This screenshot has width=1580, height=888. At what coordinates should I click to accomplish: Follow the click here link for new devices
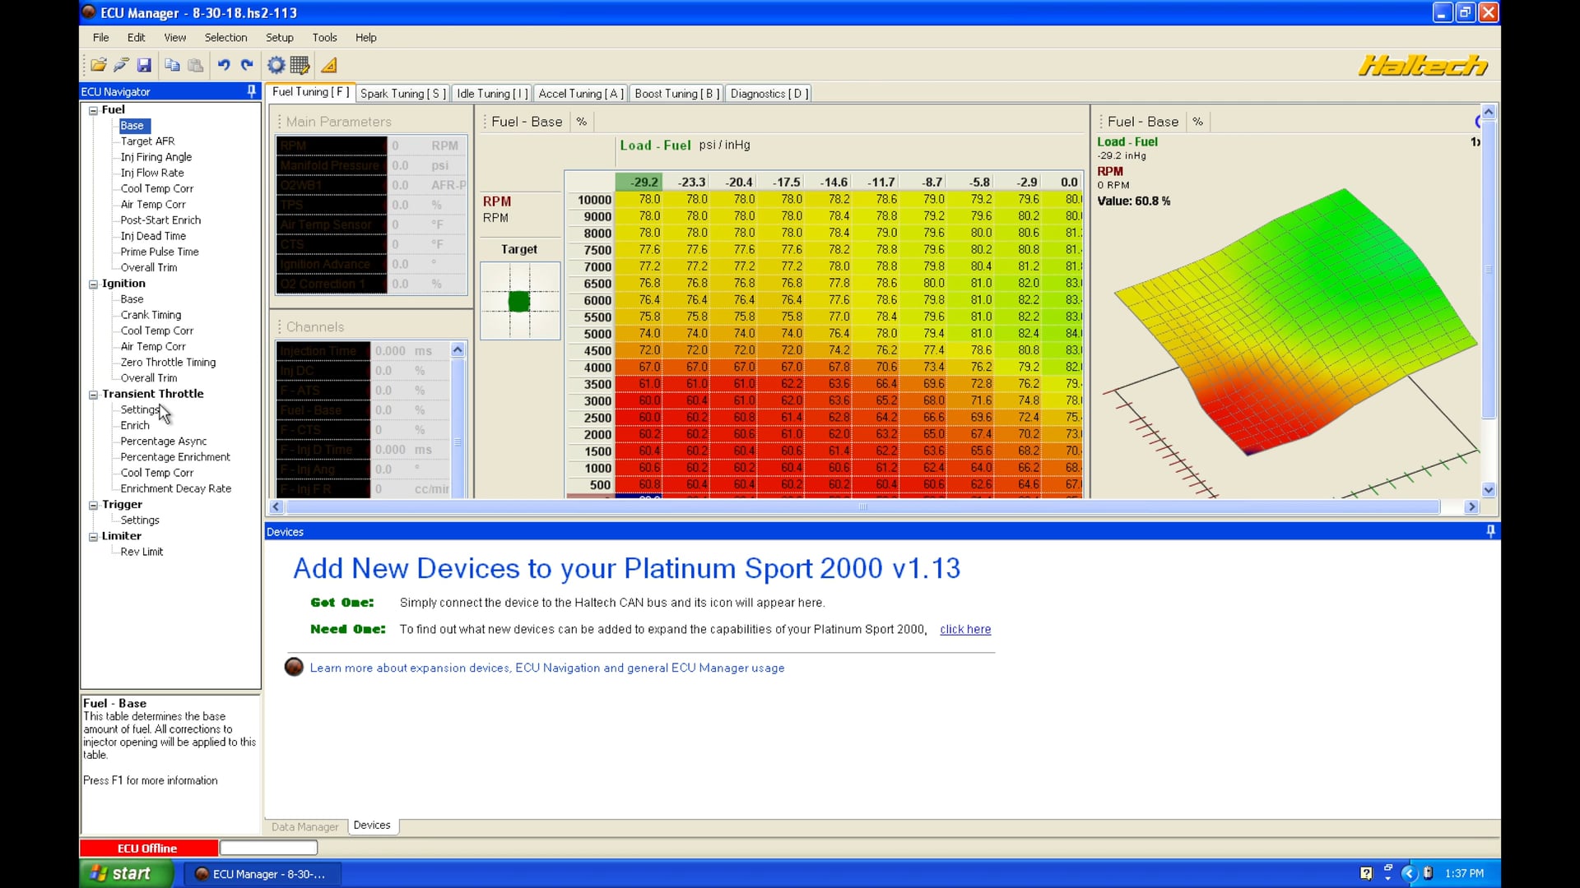(964, 629)
